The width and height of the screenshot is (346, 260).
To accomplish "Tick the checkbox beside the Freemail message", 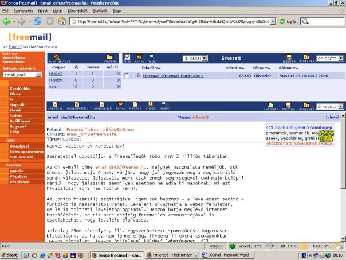I will [x=127, y=76].
